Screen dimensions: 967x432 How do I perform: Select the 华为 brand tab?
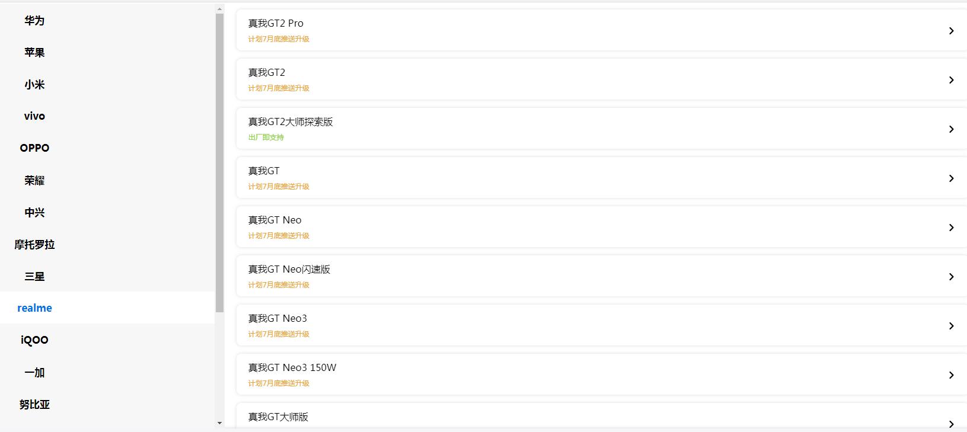pos(34,21)
